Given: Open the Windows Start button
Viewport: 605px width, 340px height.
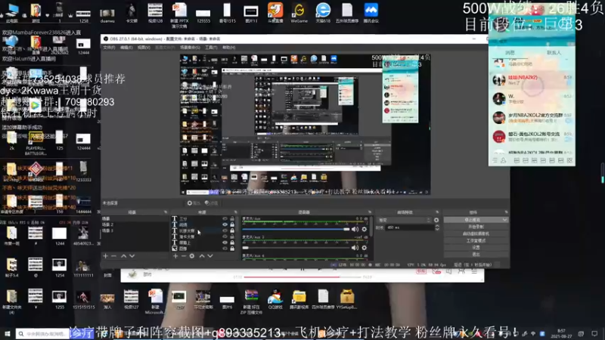Looking at the screenshot, I should pyautogui.click(x=7, y=334).
